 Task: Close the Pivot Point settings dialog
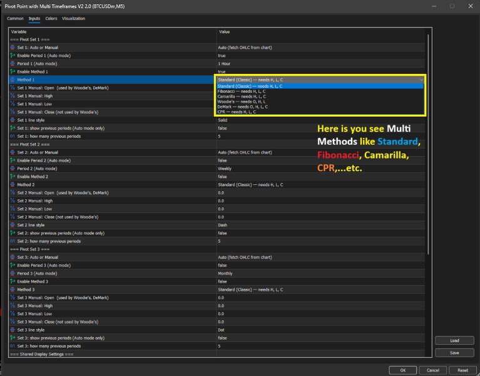[471, 6]
